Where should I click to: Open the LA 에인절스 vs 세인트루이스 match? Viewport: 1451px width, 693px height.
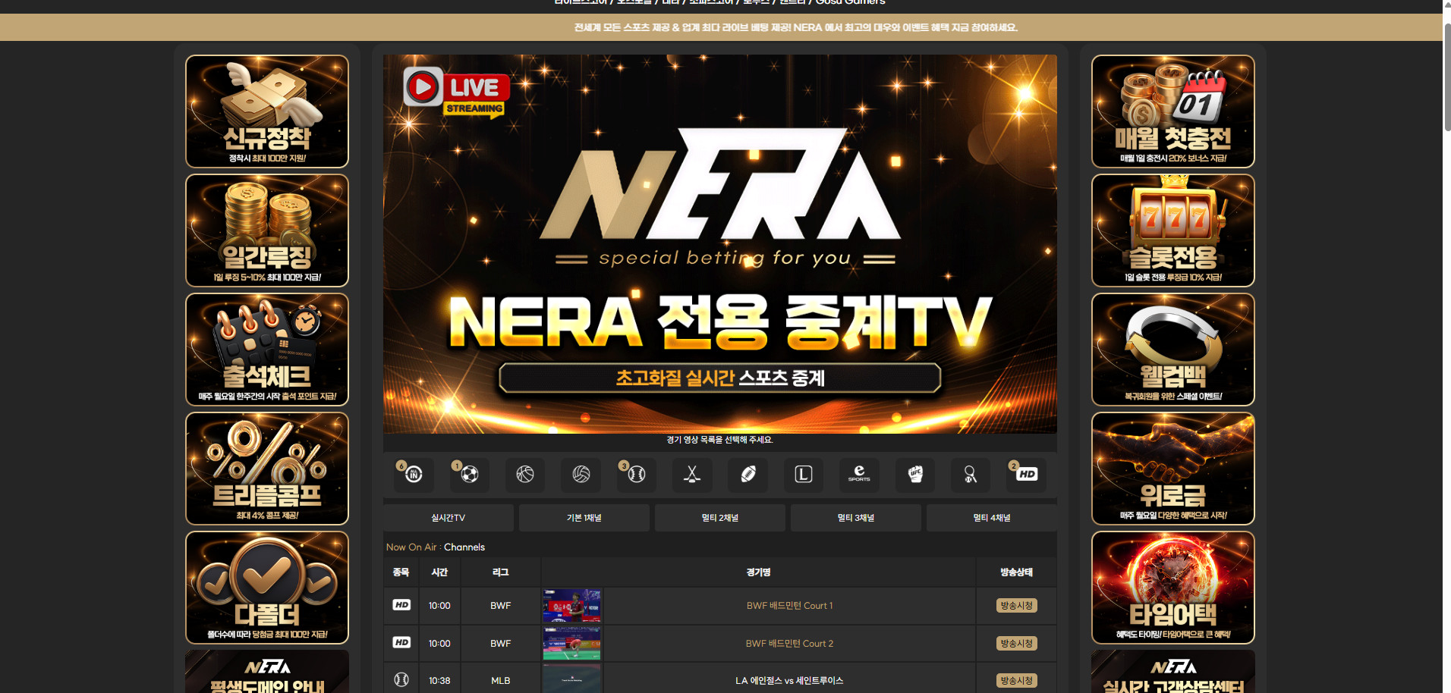(x=789, y=681)
